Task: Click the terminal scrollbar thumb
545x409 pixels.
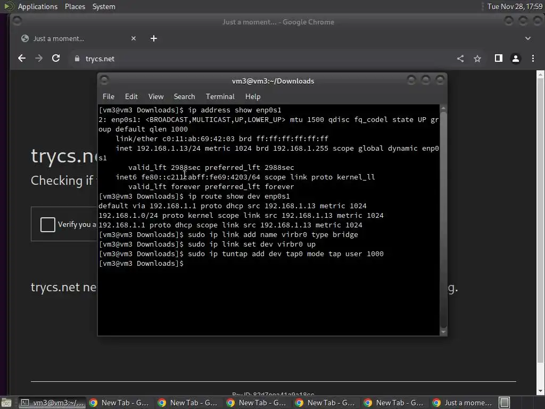Action: [443, 219]
